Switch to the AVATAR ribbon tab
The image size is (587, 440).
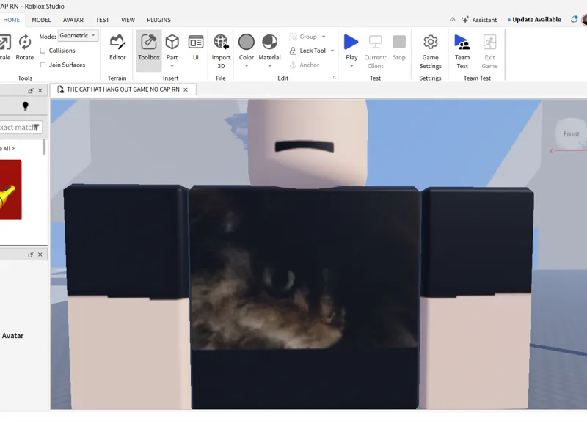click(x=73, y=20)
